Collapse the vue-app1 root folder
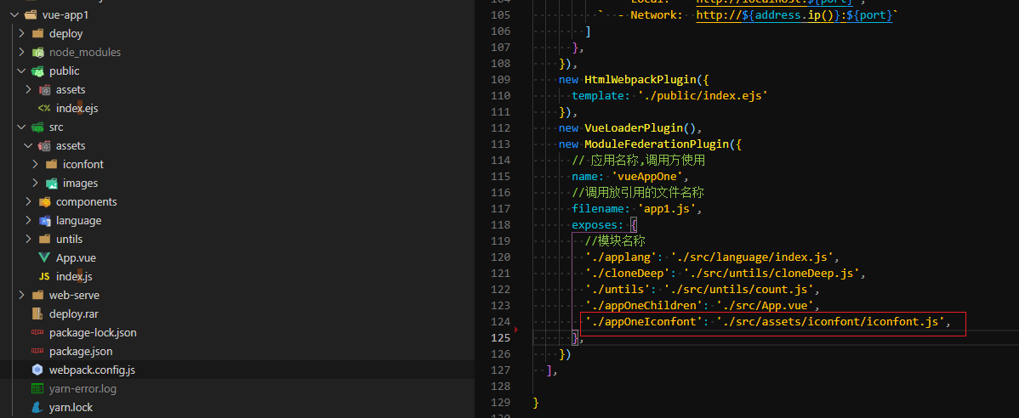The image size is (1019, 418). [x=14, y=15]
